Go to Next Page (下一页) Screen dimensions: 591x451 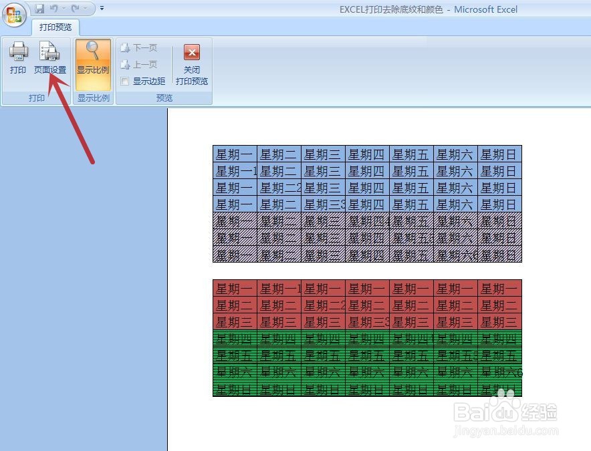138,48
